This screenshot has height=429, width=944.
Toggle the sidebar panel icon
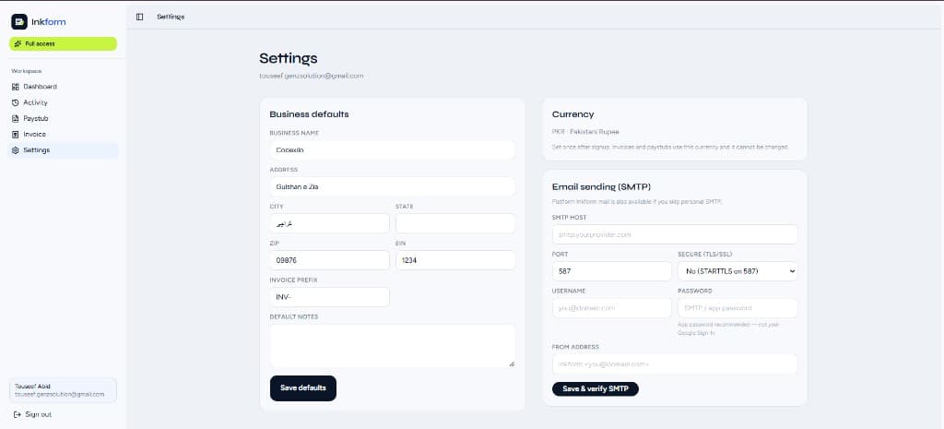(140, 17)
